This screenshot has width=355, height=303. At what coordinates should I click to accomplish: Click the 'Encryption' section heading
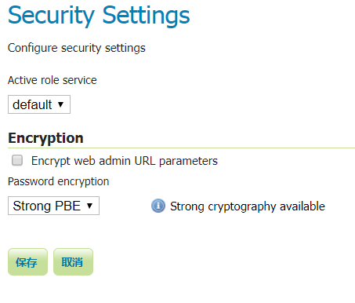[45, 138]
